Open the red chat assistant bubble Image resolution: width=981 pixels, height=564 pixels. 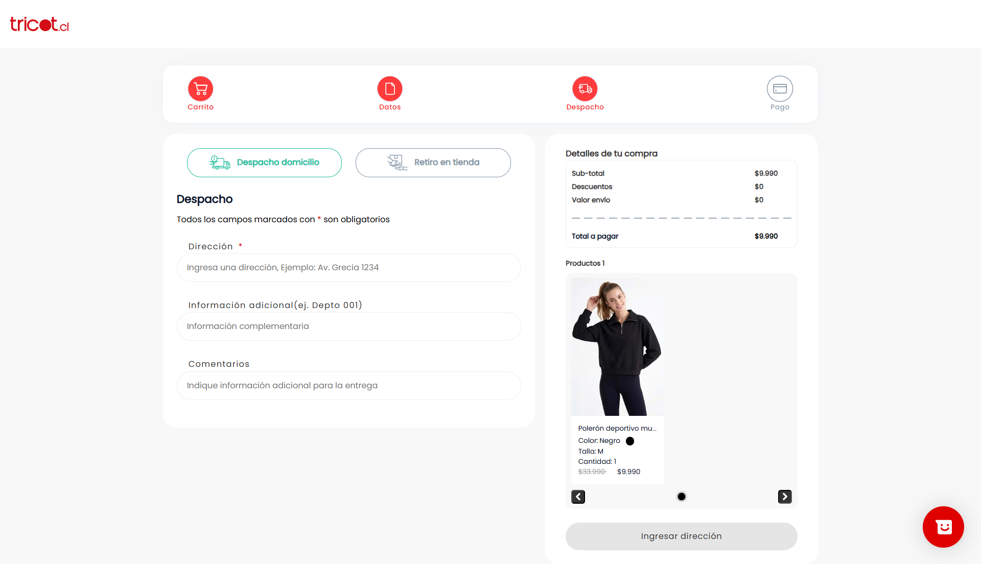click(943, 527)
